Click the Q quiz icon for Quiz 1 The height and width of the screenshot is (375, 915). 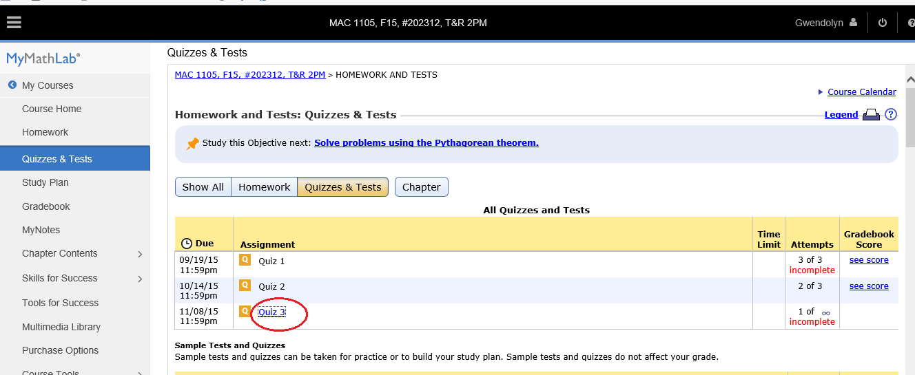pyautogui.click(x=245, y=260)
